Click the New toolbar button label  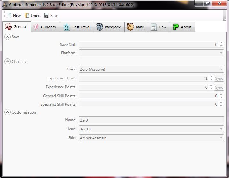click(17, 16)
